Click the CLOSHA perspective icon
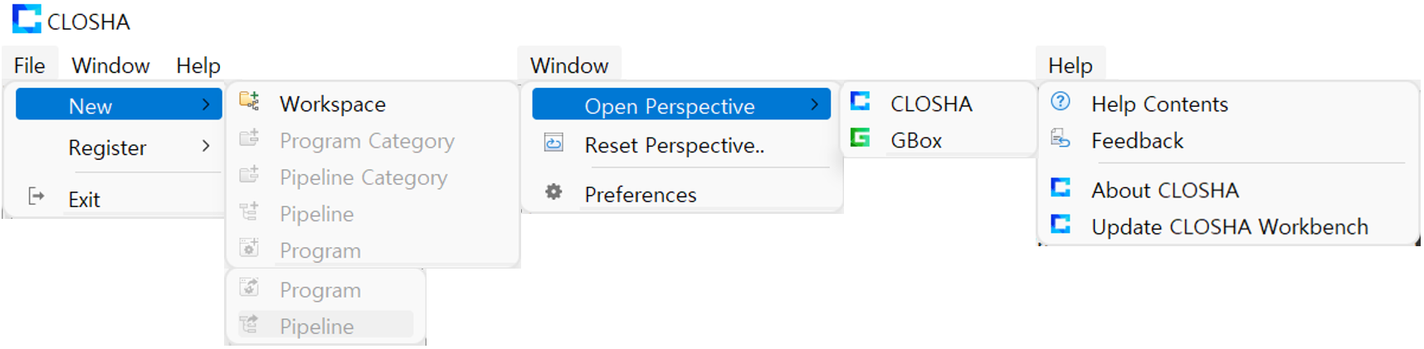Viewport: 1424px width, 349px height. (861, 101)
